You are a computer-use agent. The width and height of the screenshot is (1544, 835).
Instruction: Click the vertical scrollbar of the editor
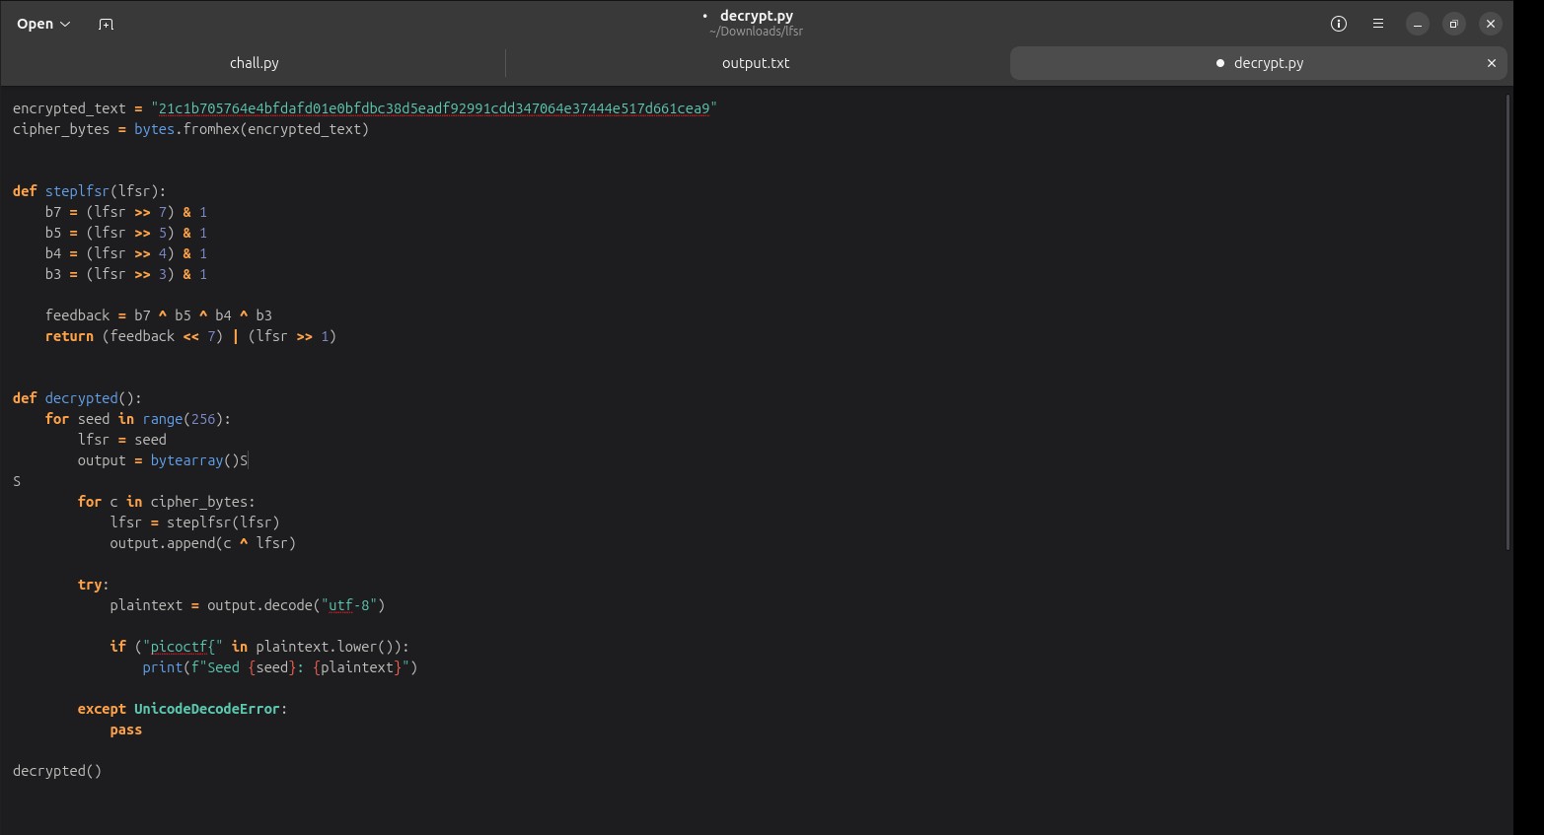click(1507, 322)
